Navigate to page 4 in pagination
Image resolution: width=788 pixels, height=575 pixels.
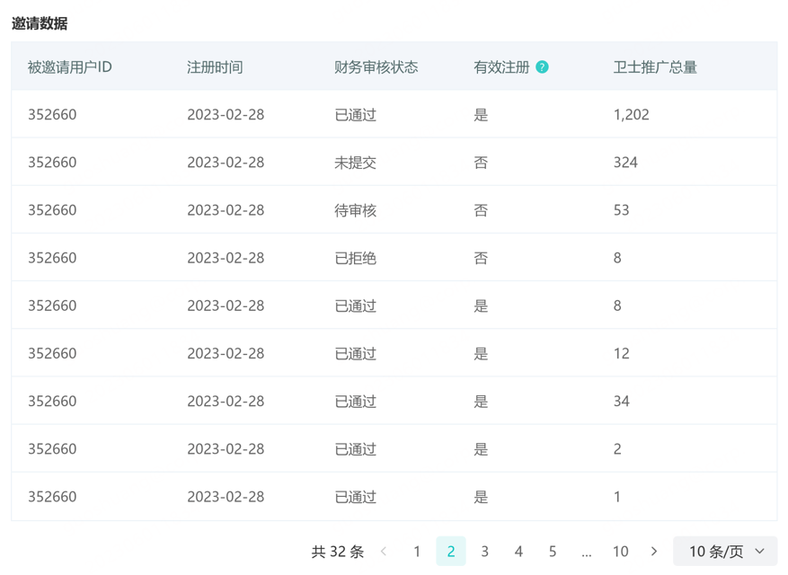click(518, 552)
